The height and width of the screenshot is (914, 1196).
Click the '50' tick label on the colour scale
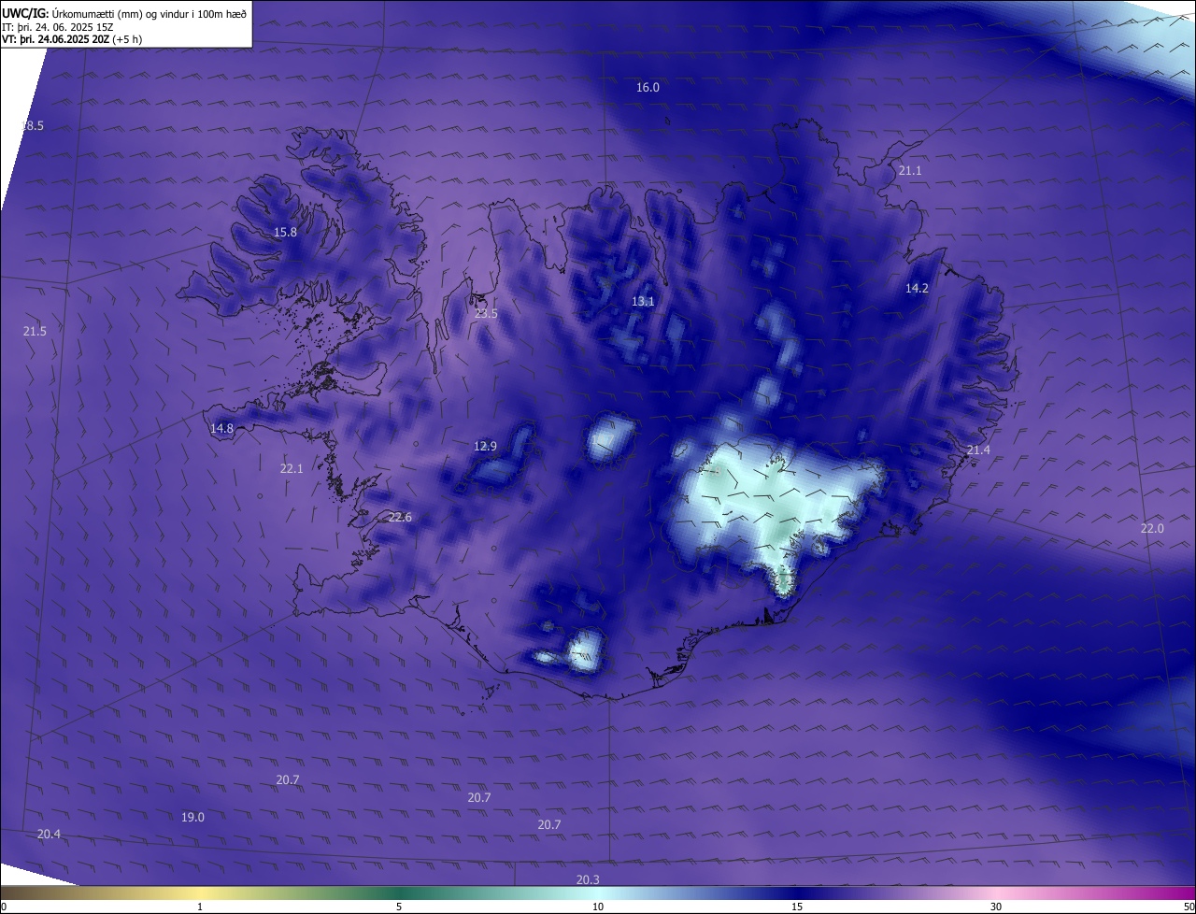click(1189, 907)
